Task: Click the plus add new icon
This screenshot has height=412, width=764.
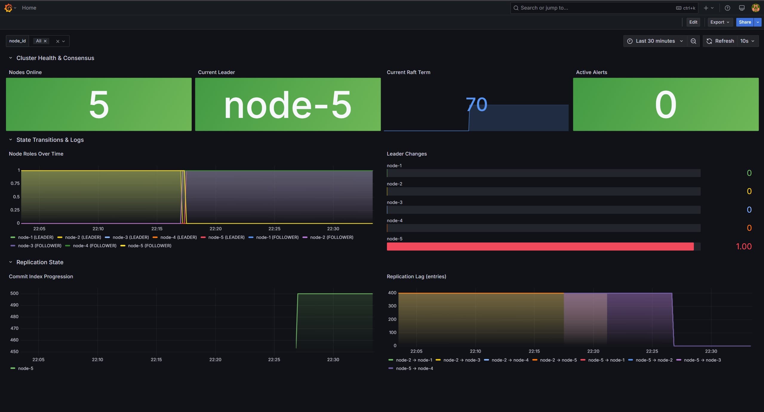Action: [708, 8]
